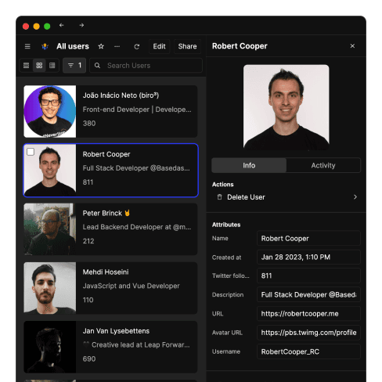
Task: Click Peter Brinck's avatar thumbnail
Action: coord(50,229)
